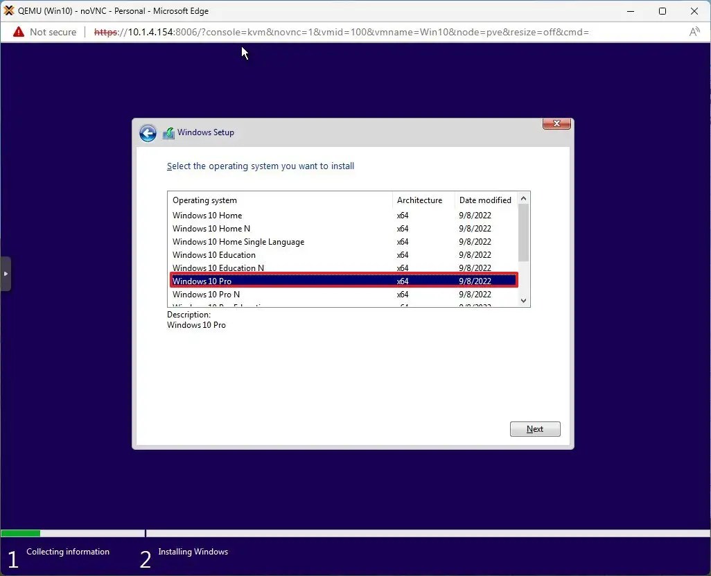This screenshot has width=711, height=576.
Task: Click the Next button
Action: click(x=535, y=428)
